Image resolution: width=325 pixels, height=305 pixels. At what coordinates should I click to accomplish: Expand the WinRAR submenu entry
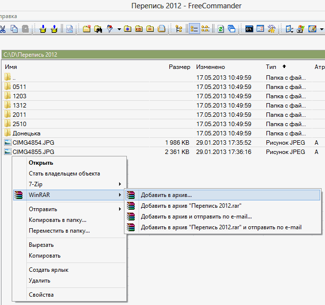point(69,195)
